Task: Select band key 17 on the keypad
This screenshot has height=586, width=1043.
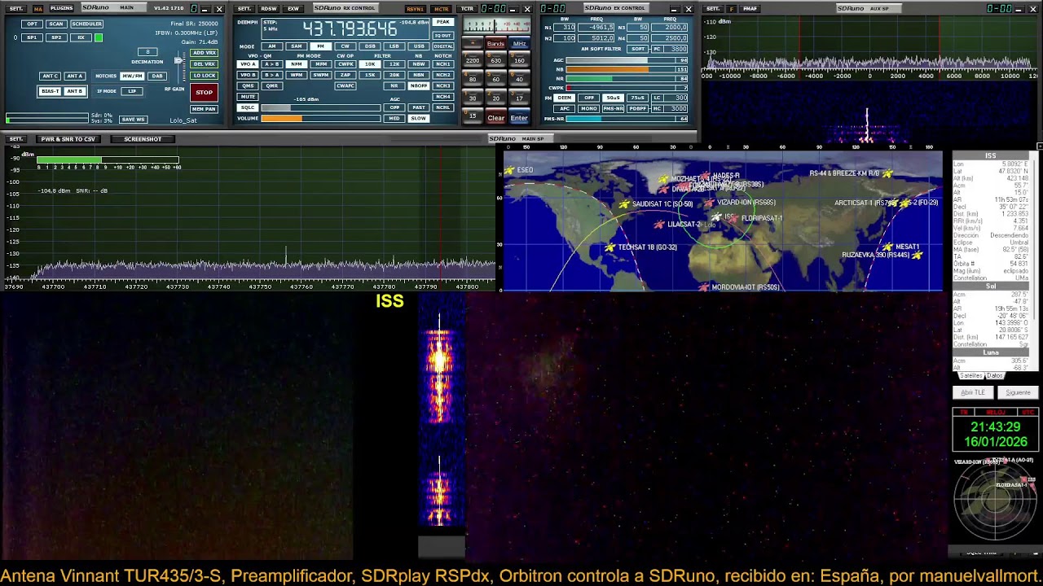Action: (x=519, y=98)
